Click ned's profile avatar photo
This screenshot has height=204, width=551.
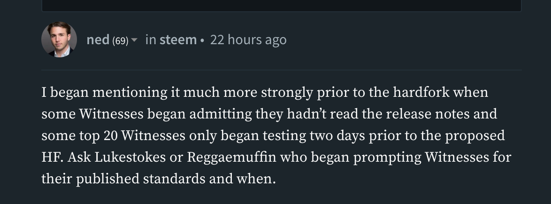tap(59, 39)
